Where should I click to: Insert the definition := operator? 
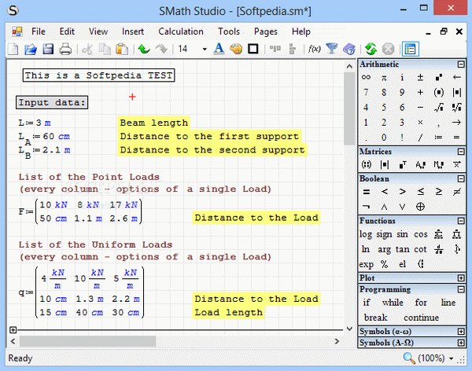click(x=439, y=138)
